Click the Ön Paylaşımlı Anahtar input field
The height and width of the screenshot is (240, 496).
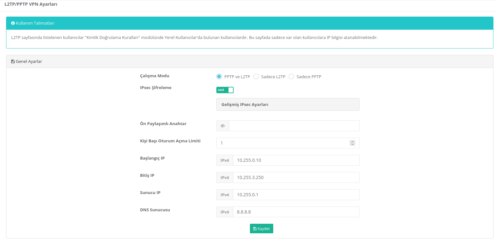click(x=294, y=126)
